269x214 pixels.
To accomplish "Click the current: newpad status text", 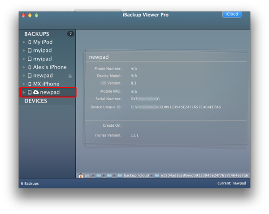I will coord(232,183).
